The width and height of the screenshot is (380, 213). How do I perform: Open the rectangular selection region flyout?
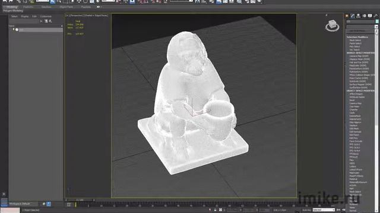click(x=66, y=1)
